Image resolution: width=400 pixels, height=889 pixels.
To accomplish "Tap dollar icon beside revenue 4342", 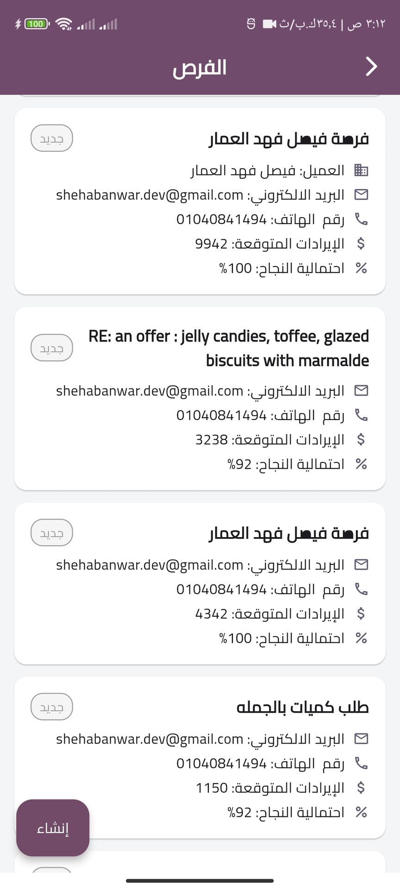I will tap(361, 614).
